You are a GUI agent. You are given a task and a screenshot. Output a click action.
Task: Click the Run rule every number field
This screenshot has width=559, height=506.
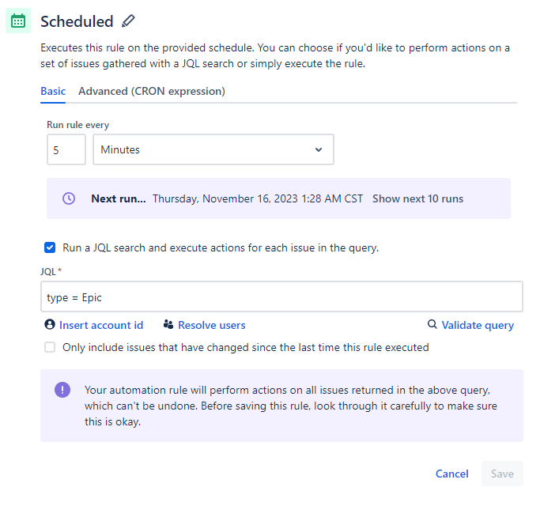point(66,149)
